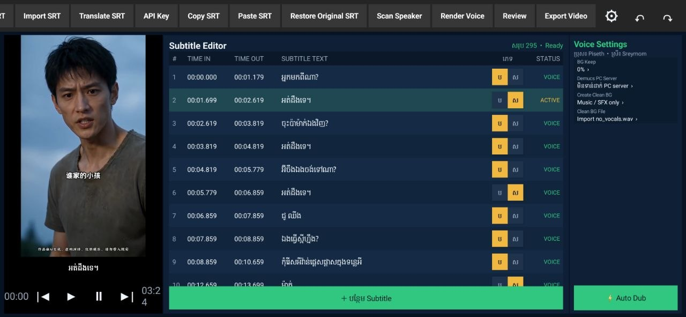Set row 2 speaker to male (ប)
686x317 pixels.
click(499, 100)
